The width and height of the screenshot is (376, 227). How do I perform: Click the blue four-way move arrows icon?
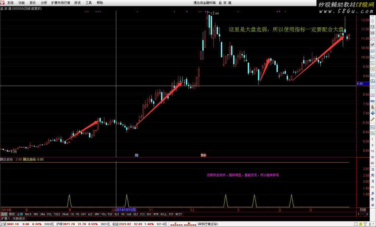click(x=373, y=113)
